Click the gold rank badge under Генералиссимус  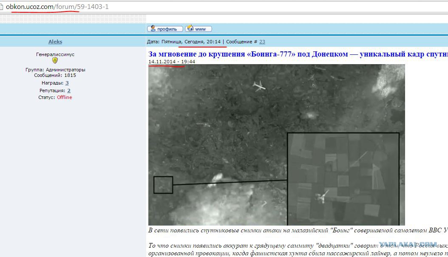click(x=55, y=61)
